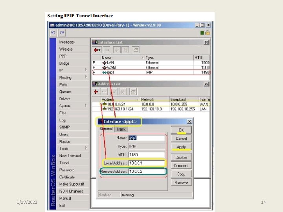Click disable cross in Interface List toolbar

(x=125, y=50)
